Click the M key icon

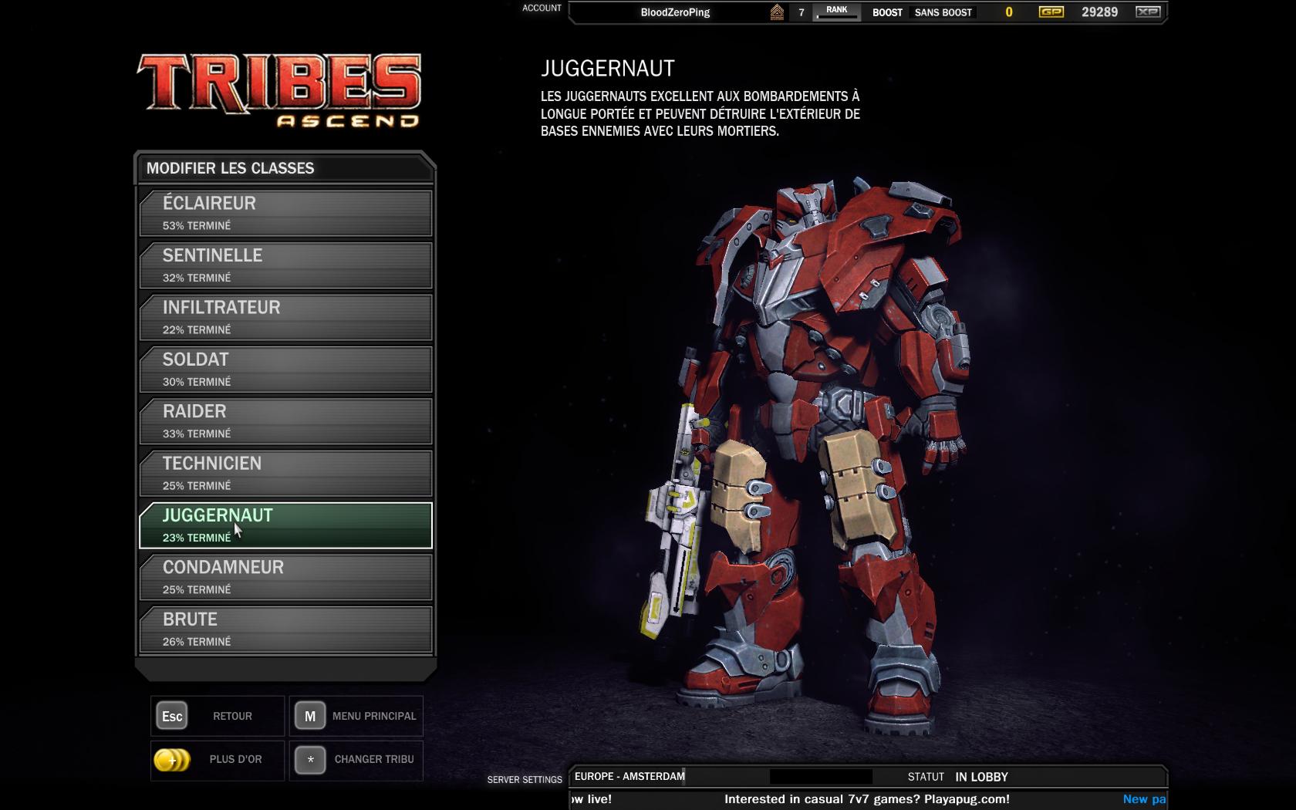point(310,716)
